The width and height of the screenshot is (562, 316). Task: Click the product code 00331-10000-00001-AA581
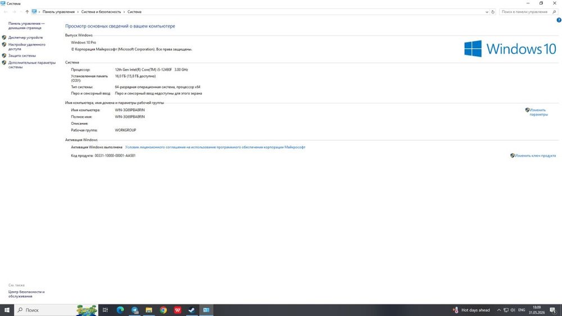(115, 155)
